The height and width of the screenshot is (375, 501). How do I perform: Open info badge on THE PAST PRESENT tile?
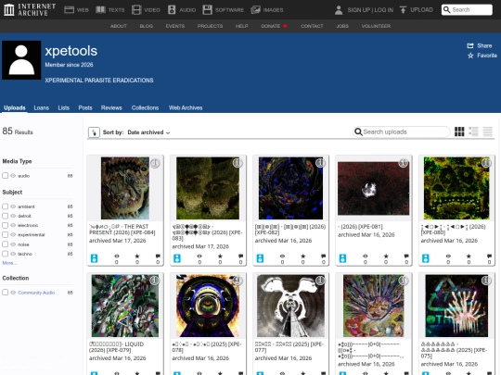point(155,163)
